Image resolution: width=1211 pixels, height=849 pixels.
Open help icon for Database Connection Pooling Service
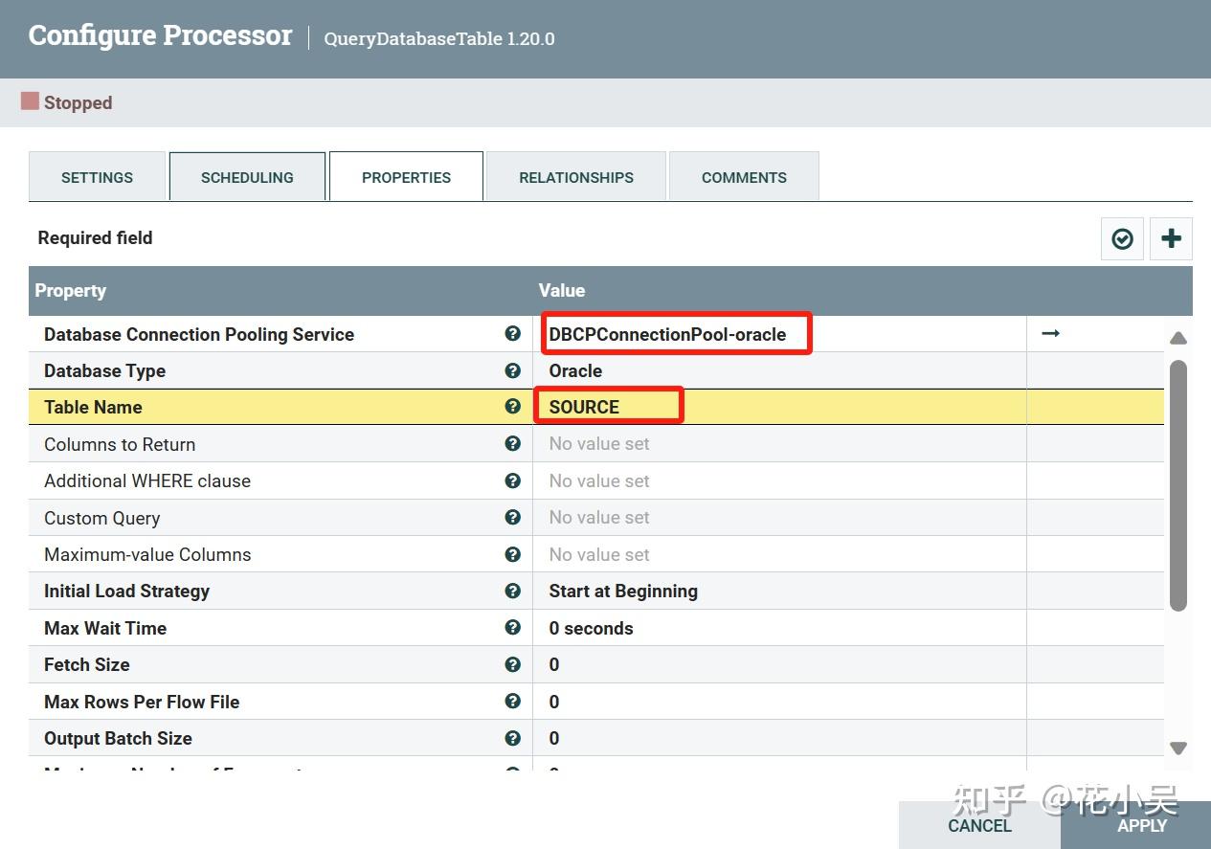click(x=512, y=334)
